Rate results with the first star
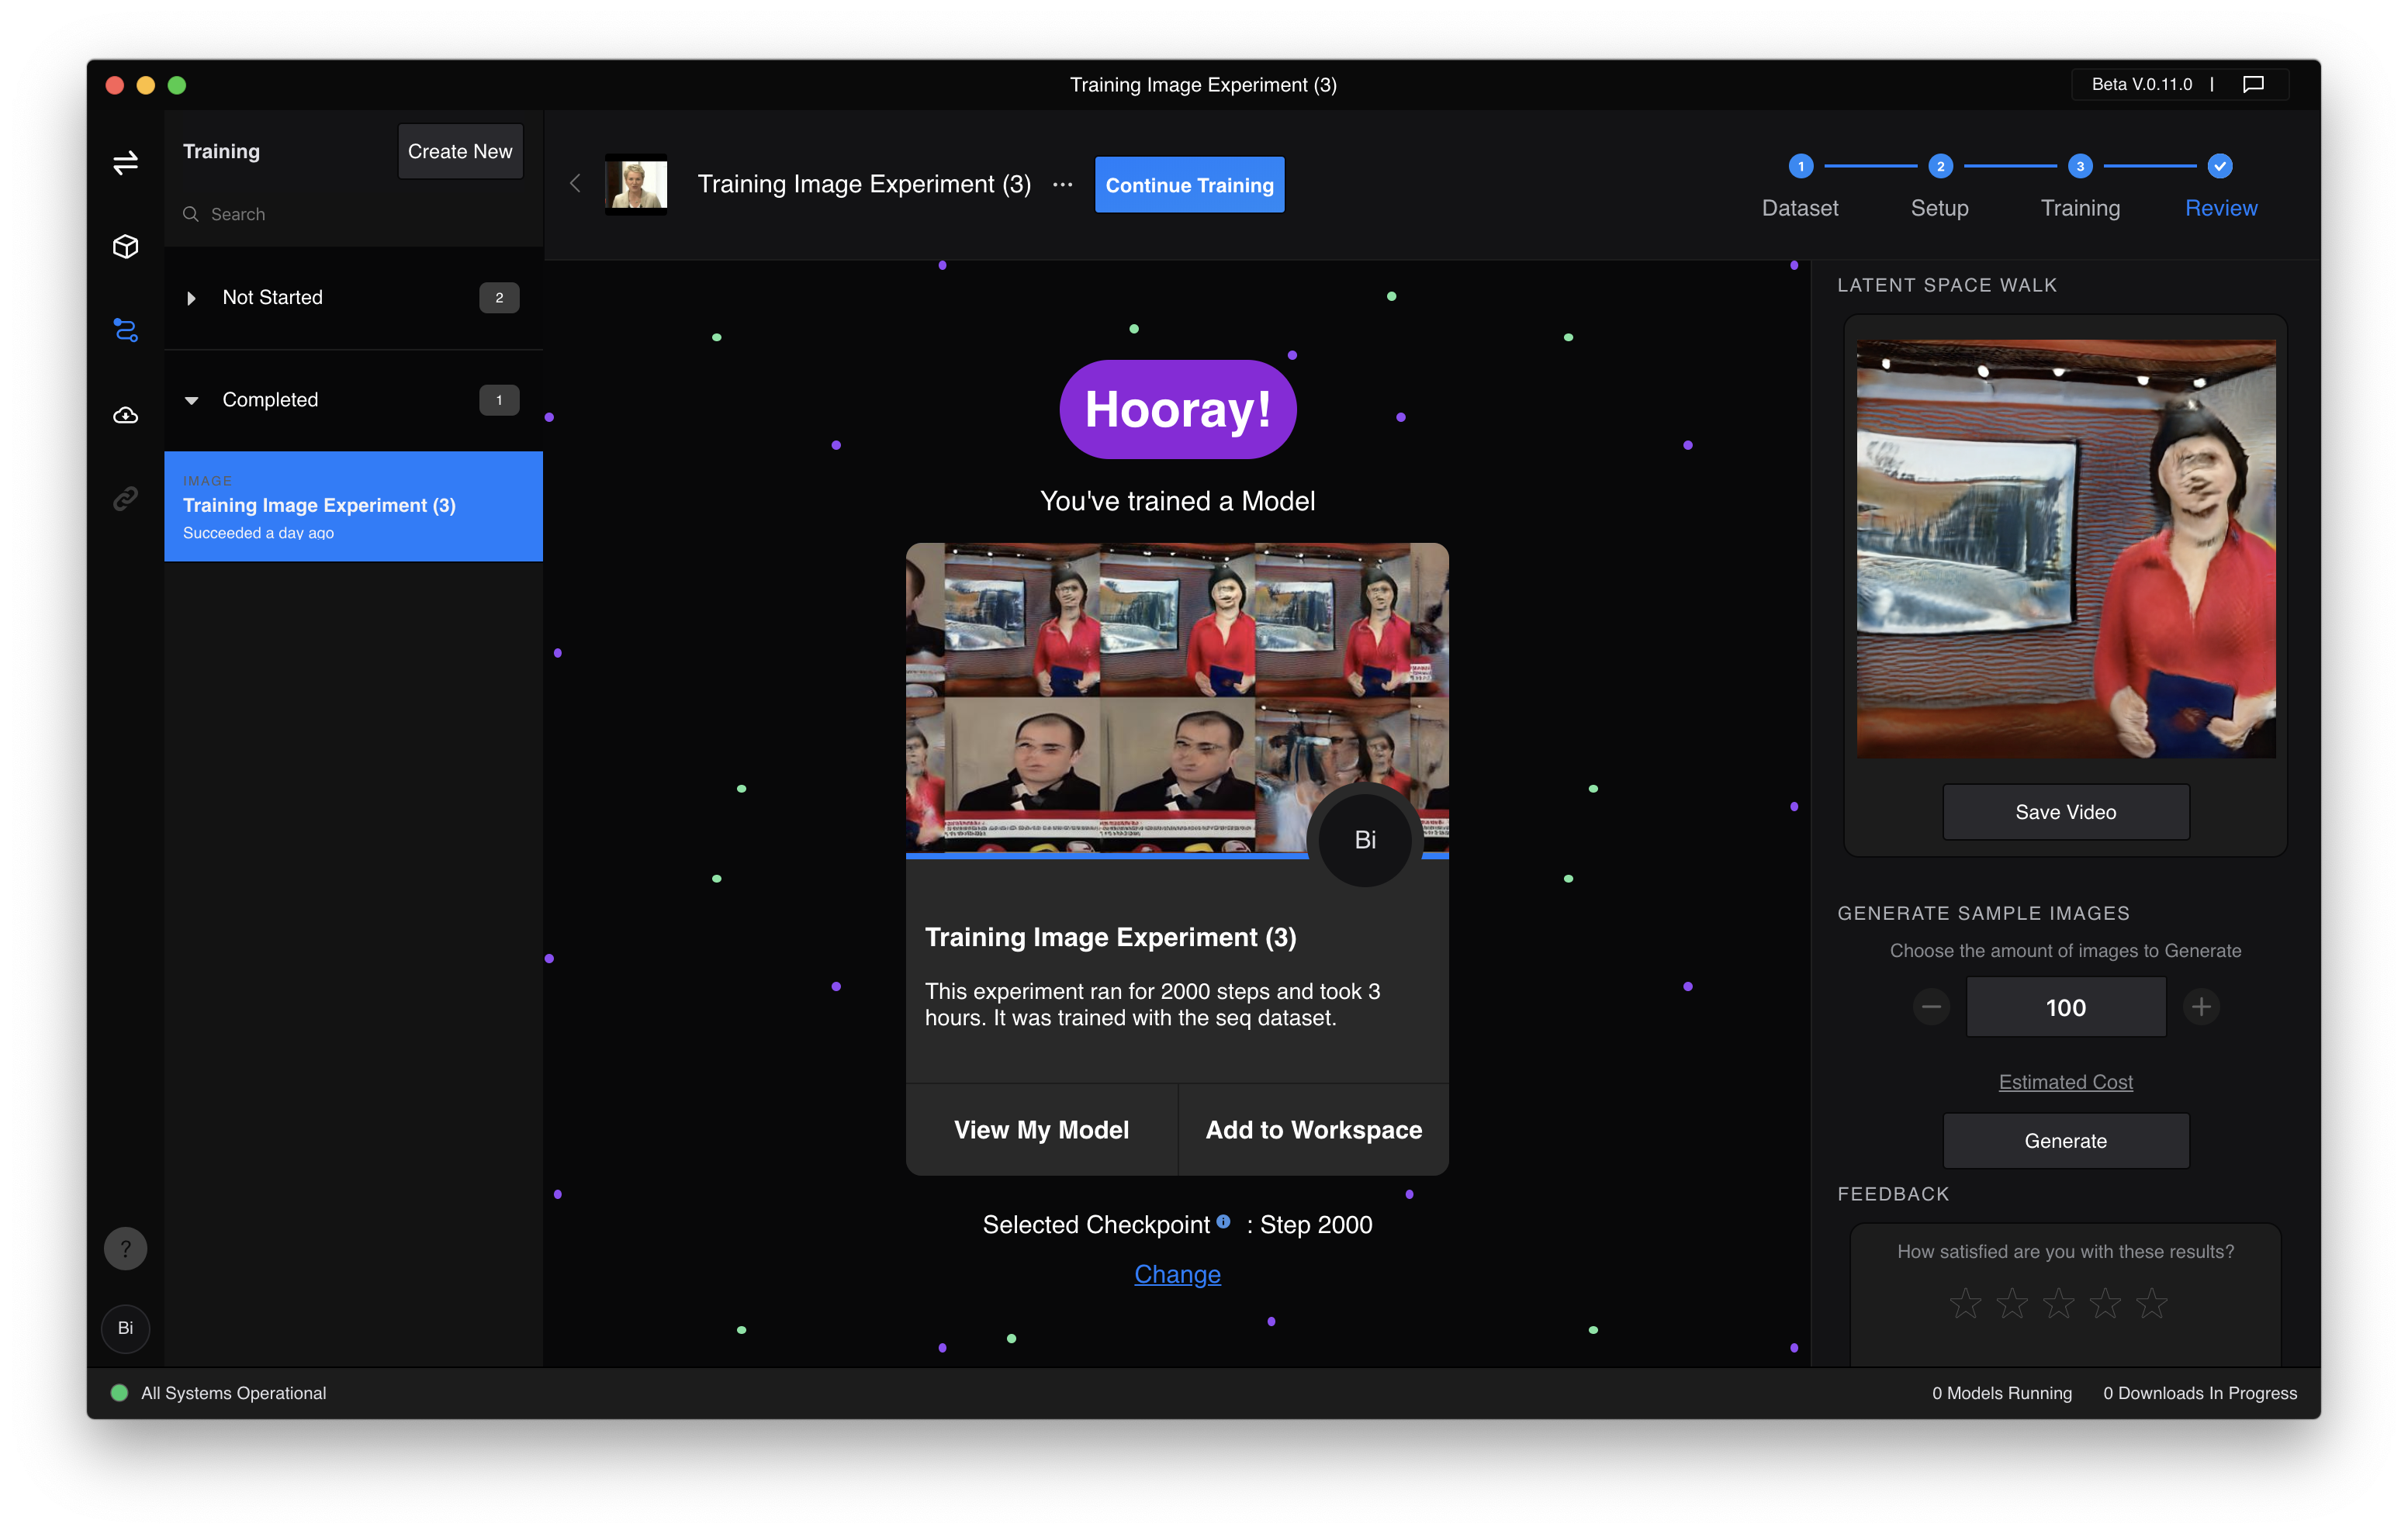 click(x=1965, y=1303)
